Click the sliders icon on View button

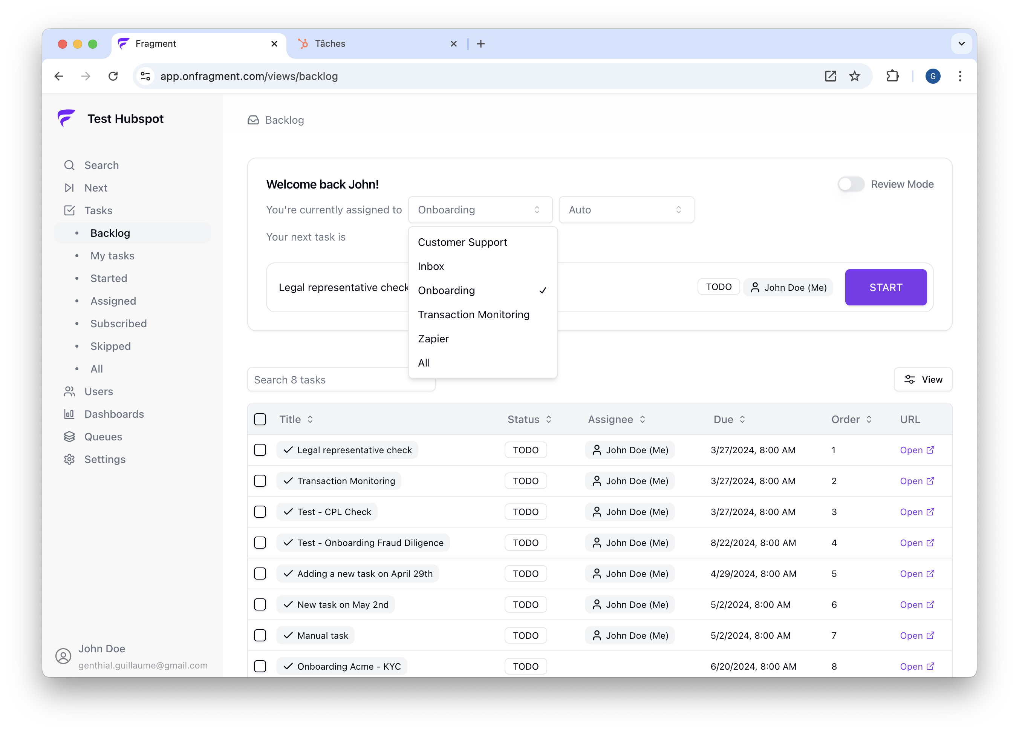910,379
